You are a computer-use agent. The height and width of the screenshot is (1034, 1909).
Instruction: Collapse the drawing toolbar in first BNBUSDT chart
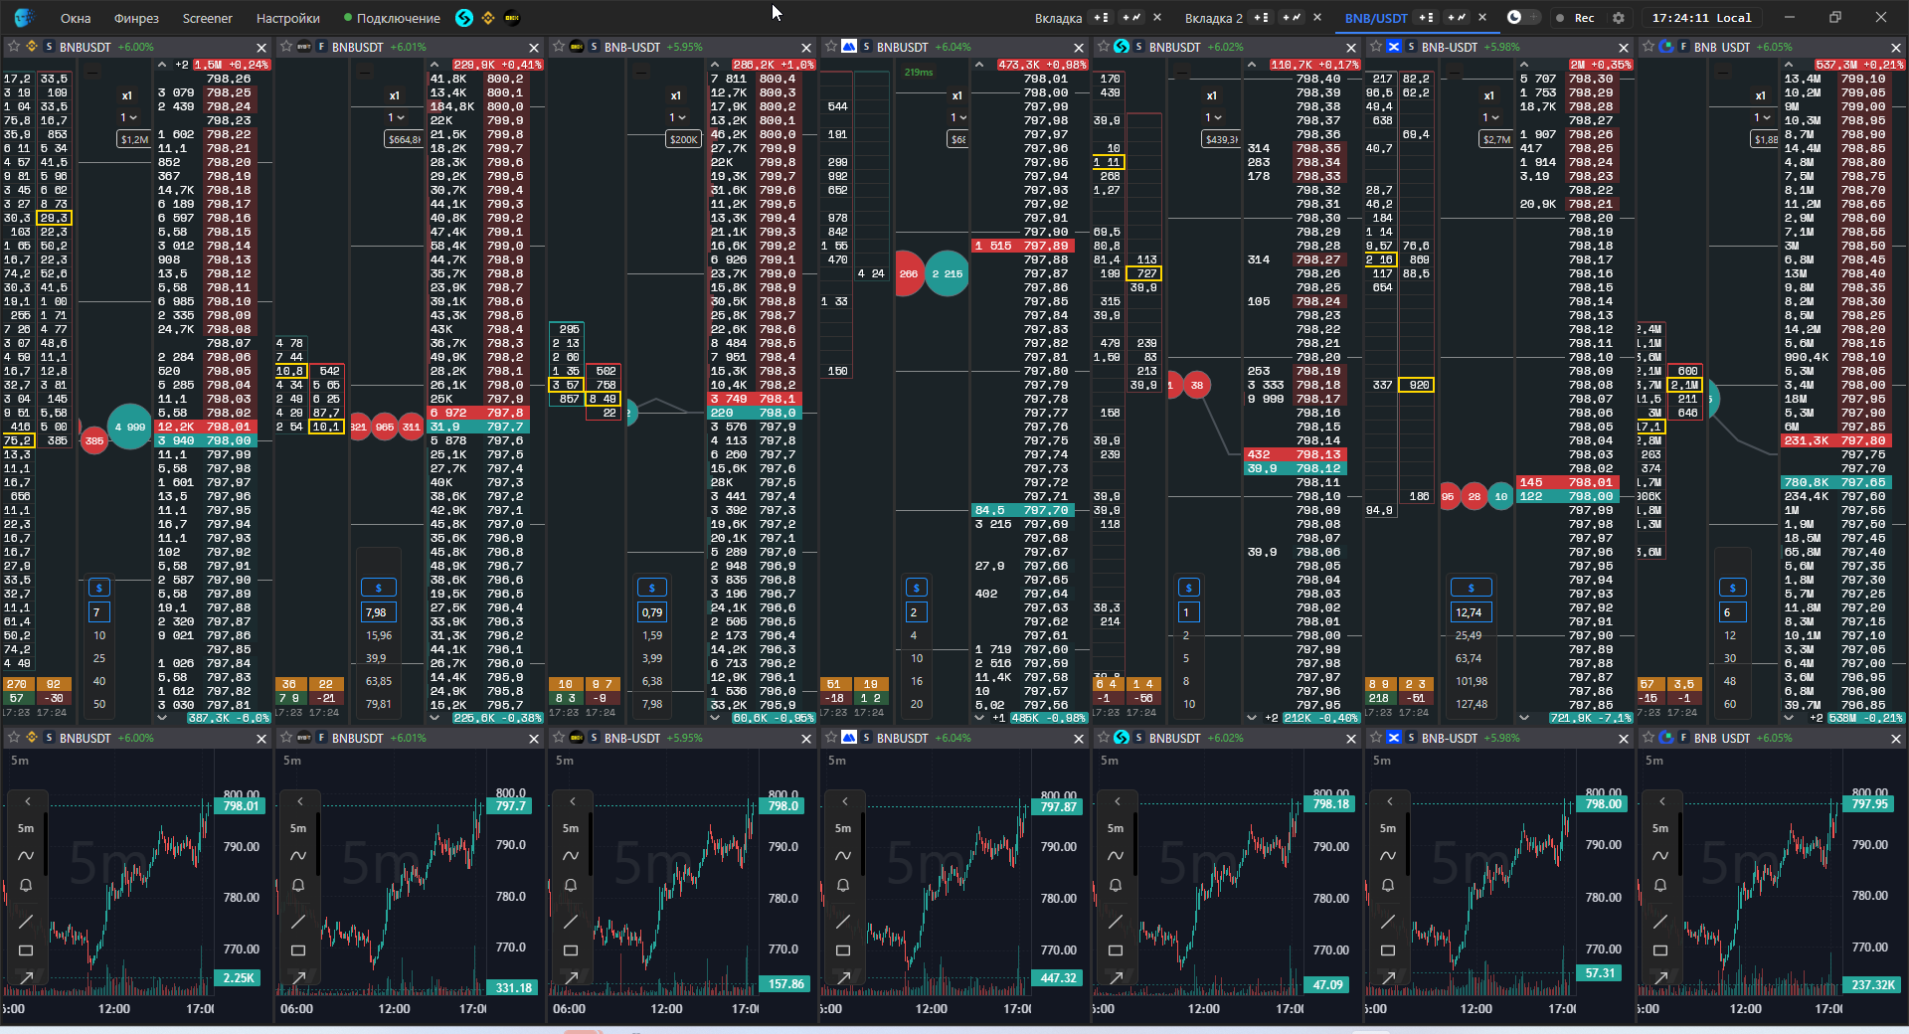[x=27, y=801]
